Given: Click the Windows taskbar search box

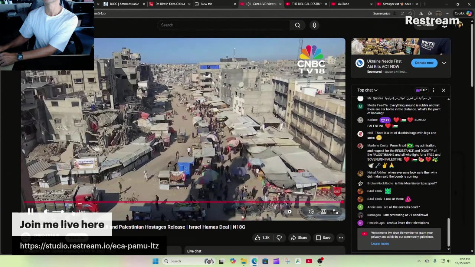Looking at the screenshot, I should [189, 261].
